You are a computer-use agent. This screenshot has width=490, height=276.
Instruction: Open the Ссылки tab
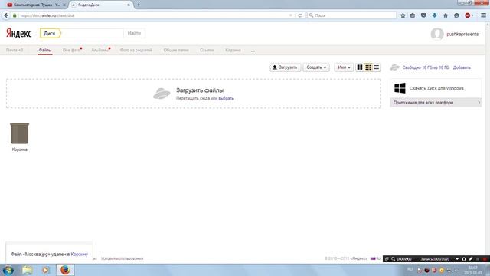point(207,50)
